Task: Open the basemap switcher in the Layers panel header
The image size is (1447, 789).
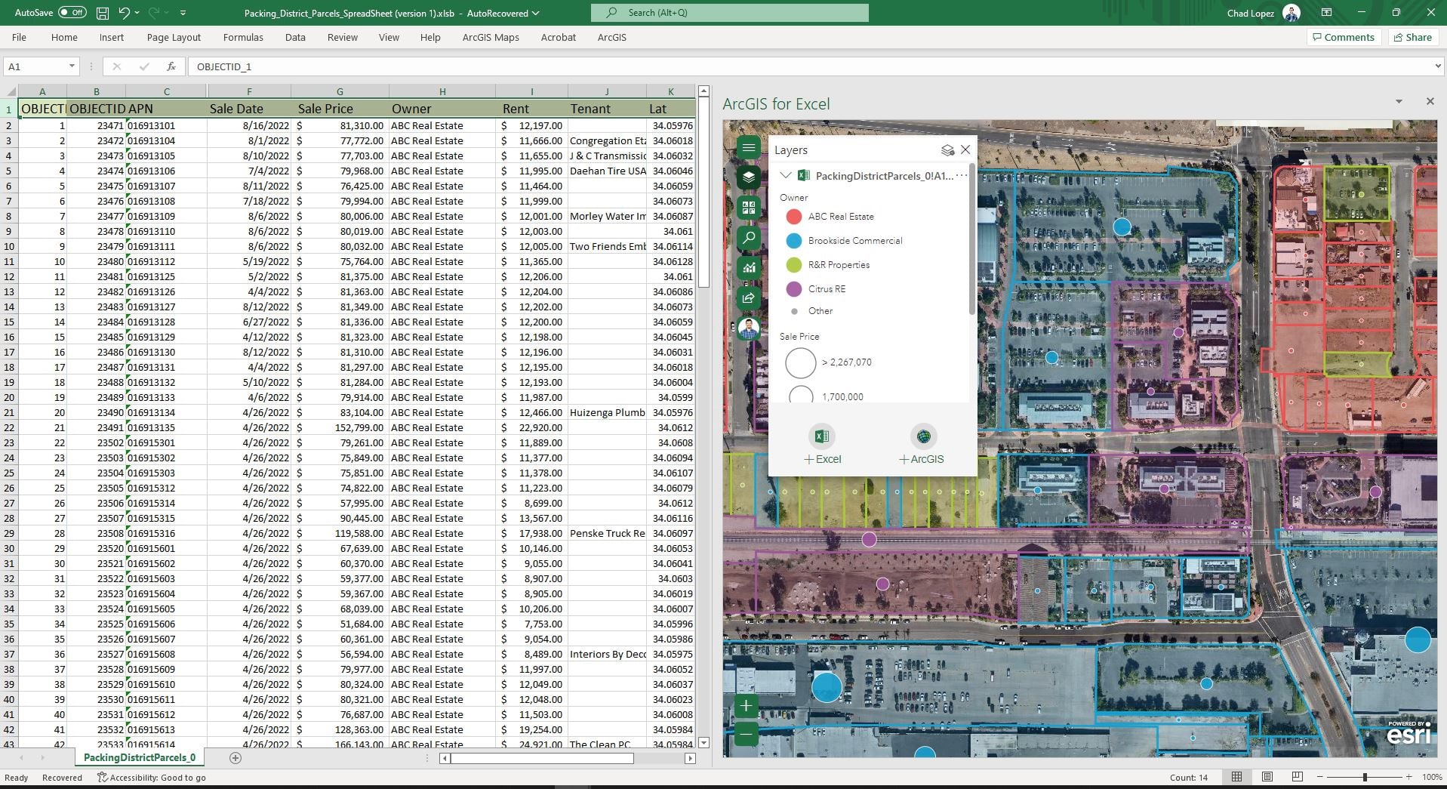Action: tap(947, 149)
